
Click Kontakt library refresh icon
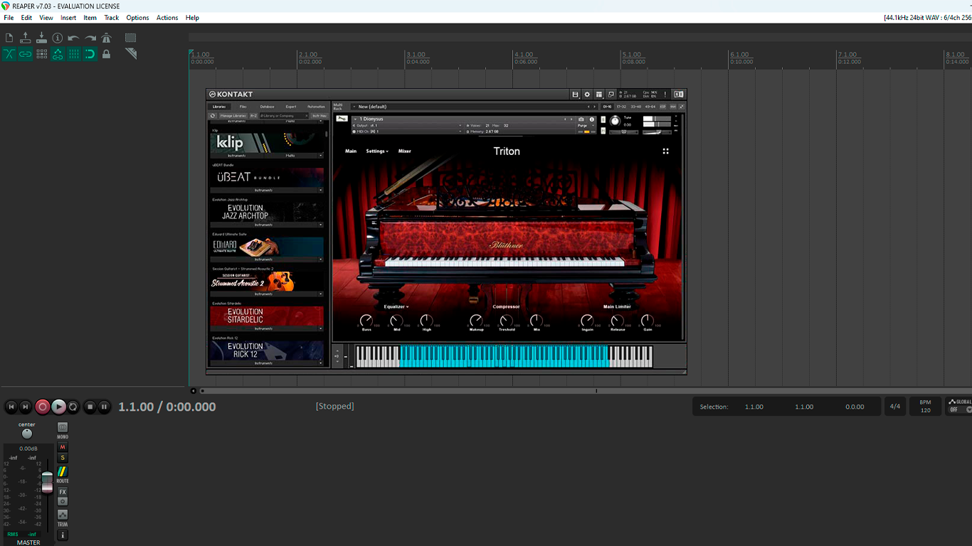[x=212, y=116]
